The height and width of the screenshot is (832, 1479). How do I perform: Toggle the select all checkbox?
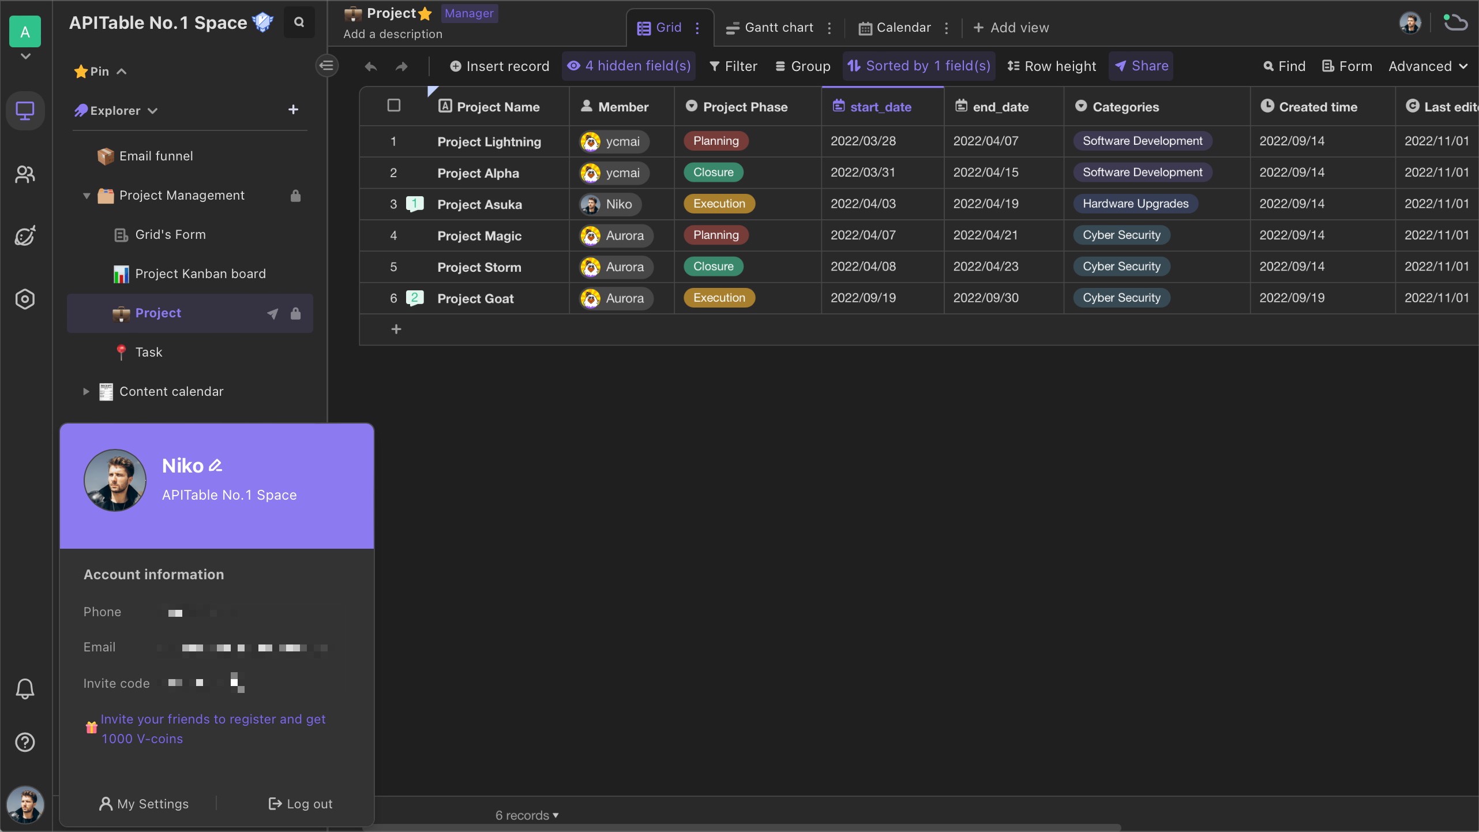393,106
